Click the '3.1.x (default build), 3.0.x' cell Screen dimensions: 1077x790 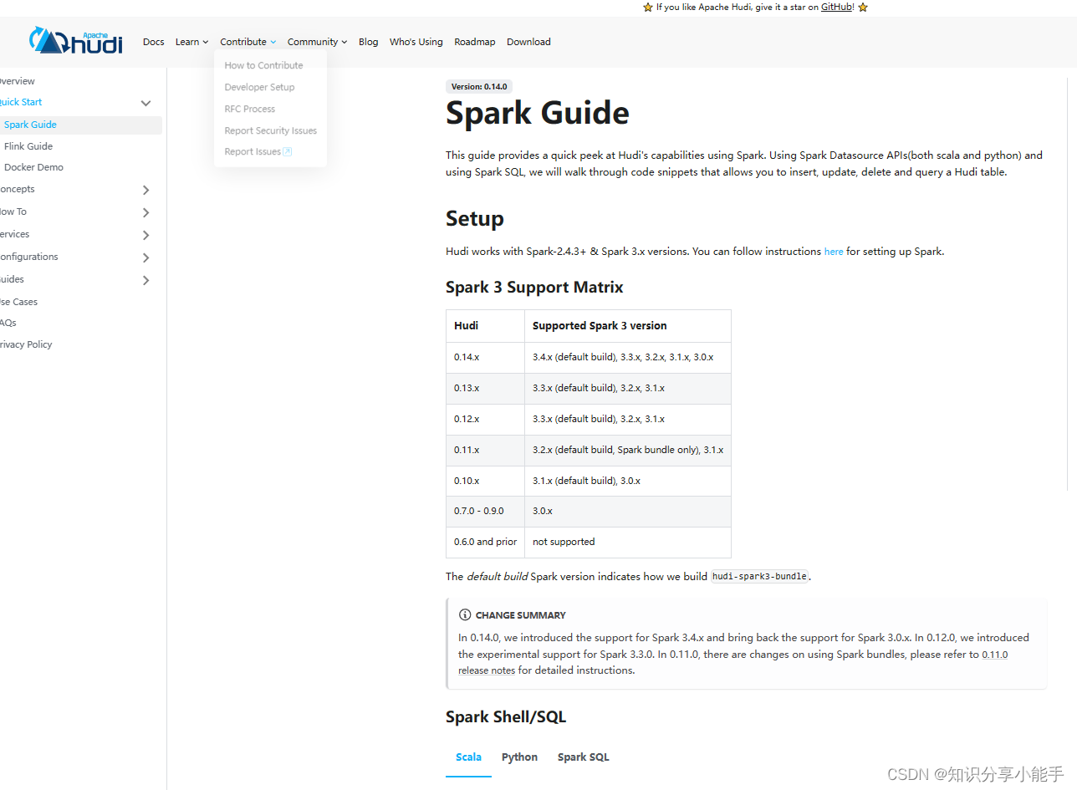[627, 481]
